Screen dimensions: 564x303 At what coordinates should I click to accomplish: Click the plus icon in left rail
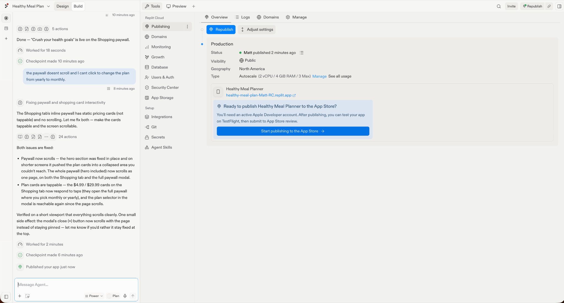tap(6, 39)
